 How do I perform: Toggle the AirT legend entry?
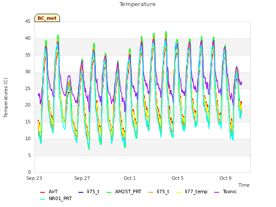49,191
